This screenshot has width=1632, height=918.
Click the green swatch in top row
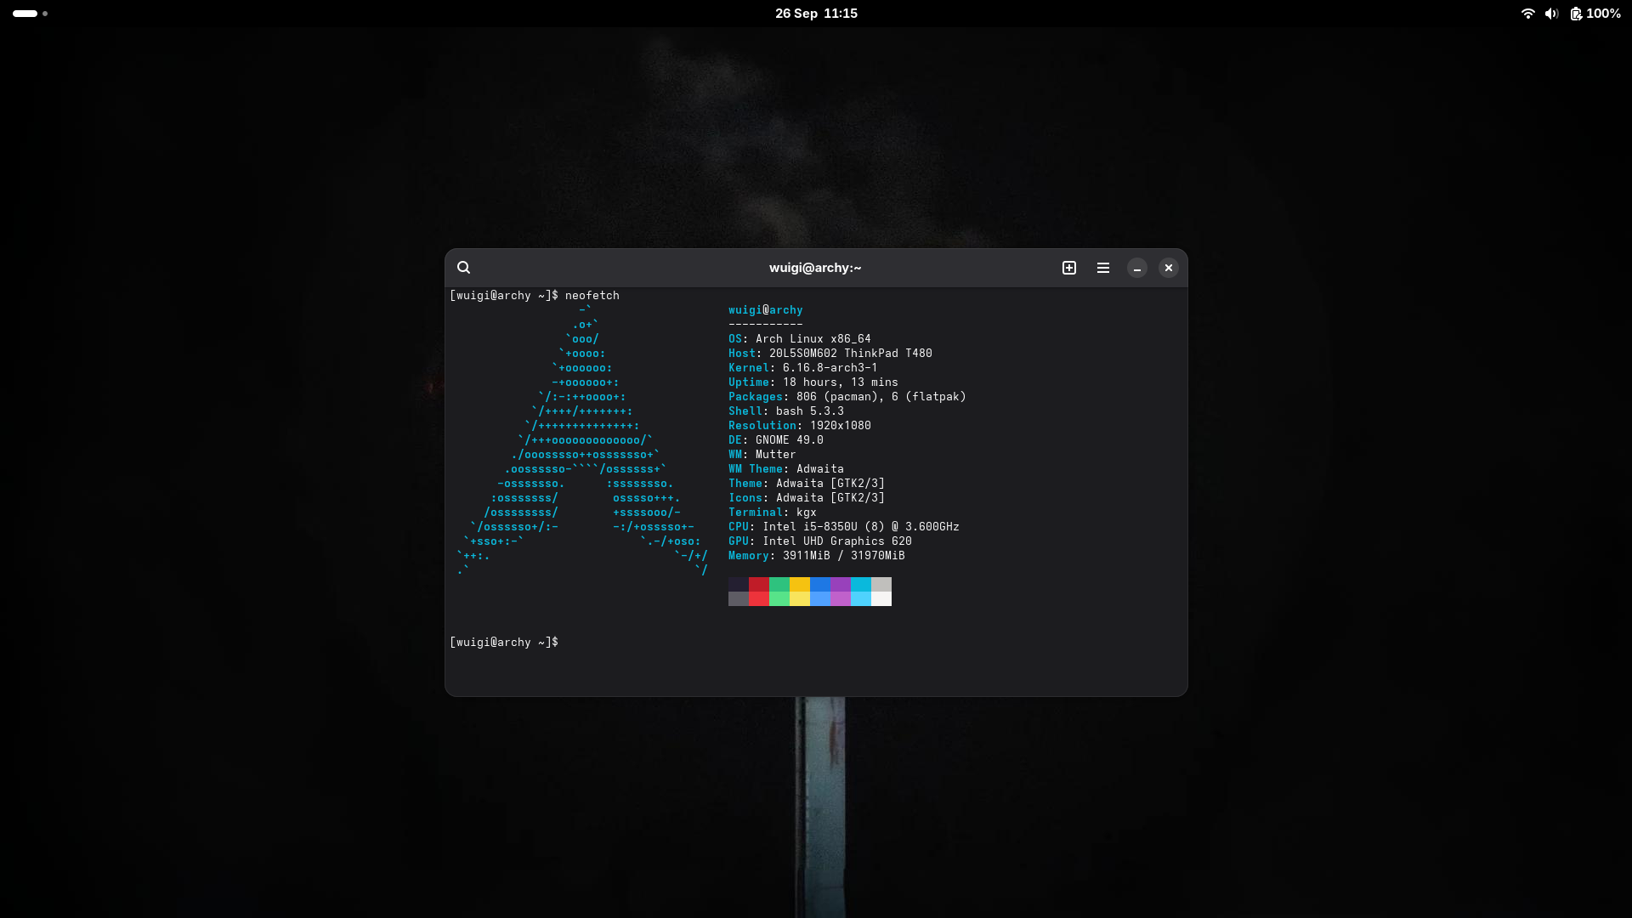pos(779,584)
